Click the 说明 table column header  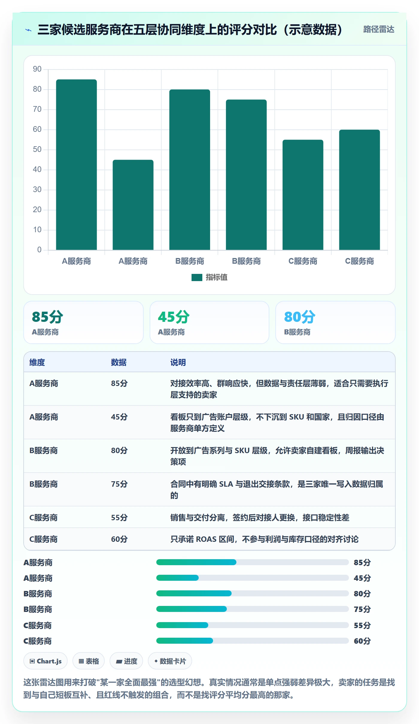[178, 362]
